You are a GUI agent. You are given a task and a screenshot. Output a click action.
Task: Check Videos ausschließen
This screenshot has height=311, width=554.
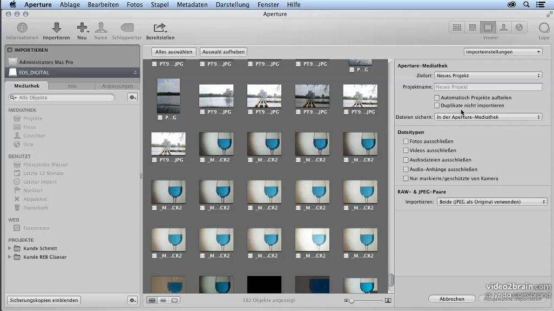(406, 150)
